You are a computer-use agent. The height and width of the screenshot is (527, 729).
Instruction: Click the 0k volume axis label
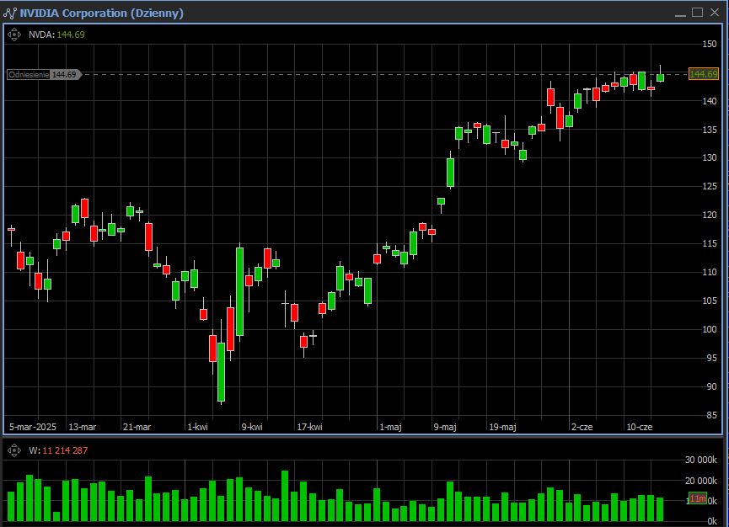coord(712,521)
